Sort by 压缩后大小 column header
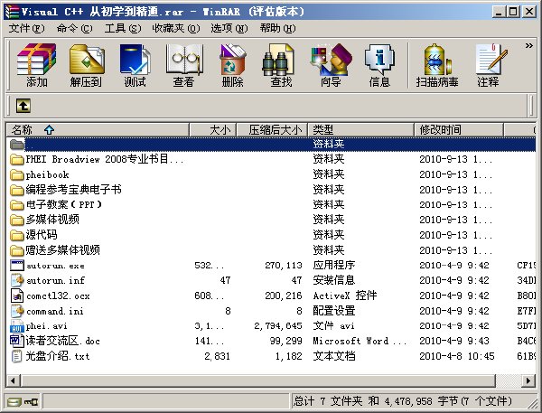542x413 pixels. [272, 130]
